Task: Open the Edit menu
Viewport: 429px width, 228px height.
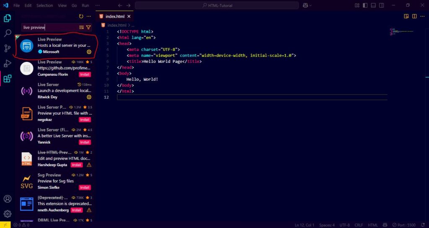Action: tap(28, 5)
